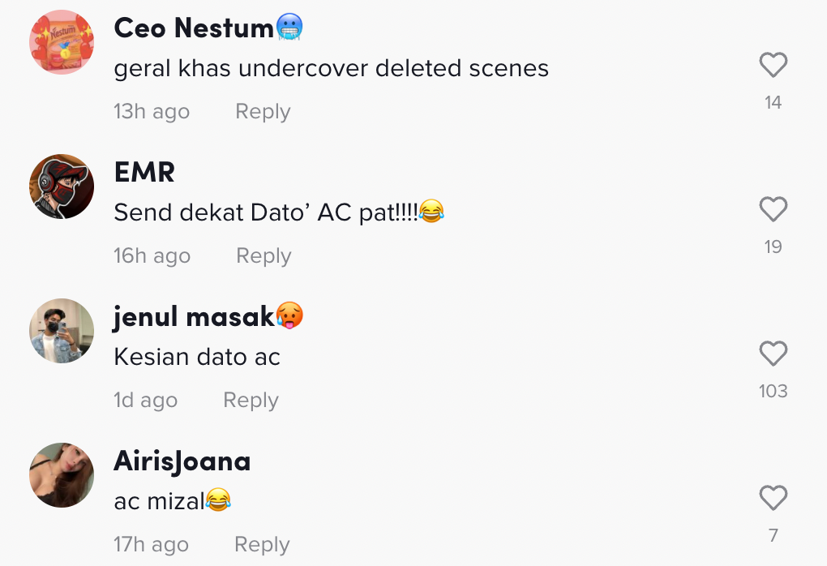Screen dimensions: 827x566
Task: Click the AirisJoana username
Action: pos(182,461)
